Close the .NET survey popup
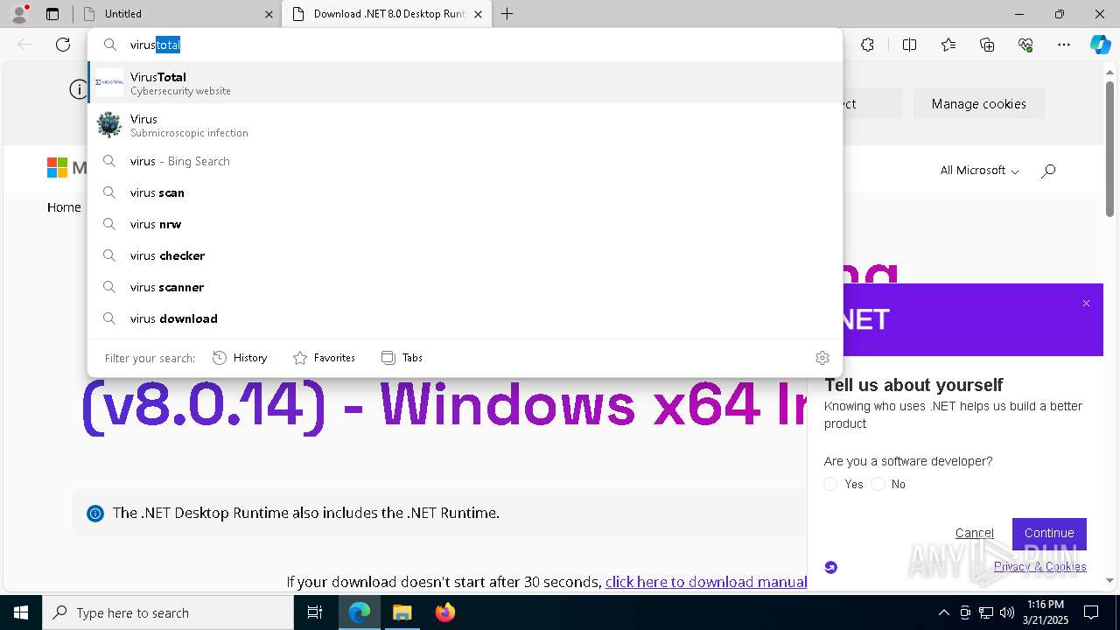This screenshot has height=630, width=1120. point(1086,304)
